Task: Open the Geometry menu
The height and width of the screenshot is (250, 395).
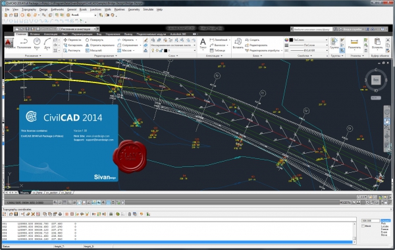Action: [x=134, y=9]
